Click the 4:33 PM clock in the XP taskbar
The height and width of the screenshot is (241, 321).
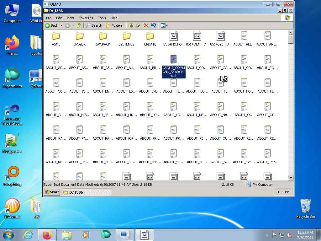pyautogui.click(x=283, y=192)
